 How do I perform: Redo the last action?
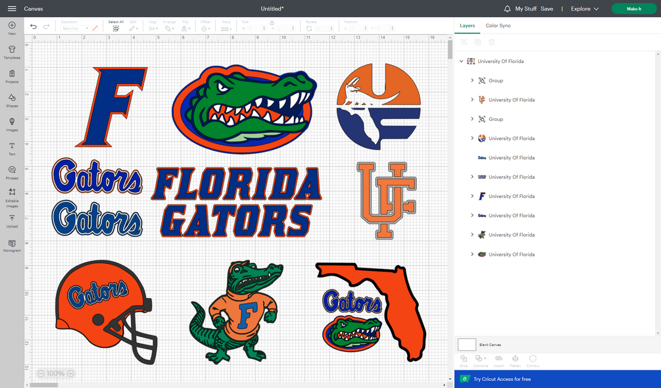coord(47,26)
